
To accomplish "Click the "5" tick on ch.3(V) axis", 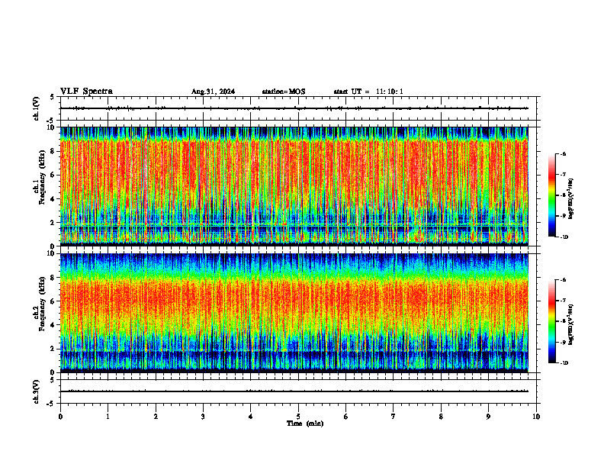I will point(53,380).
